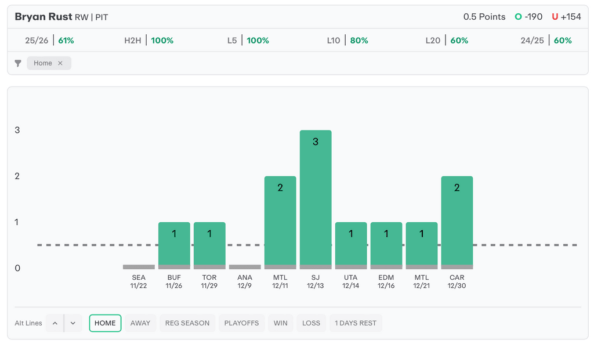Enable the AWAY games filter

[x=140, y=323]
